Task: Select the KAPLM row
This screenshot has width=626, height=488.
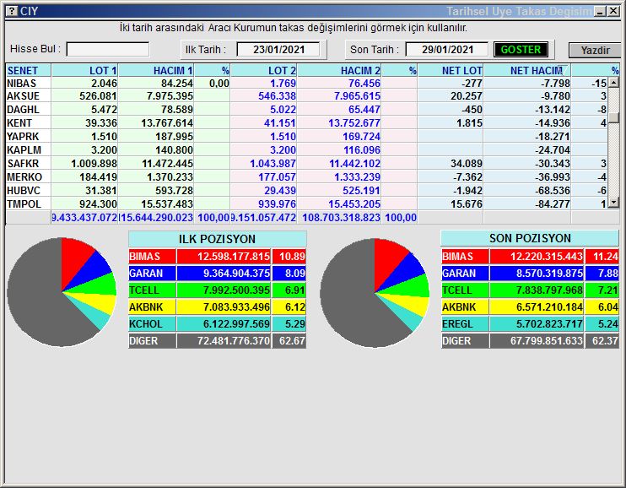Action: (306, 150)
